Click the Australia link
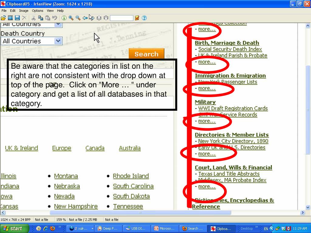Screen dimensions: 311x233 130,148
